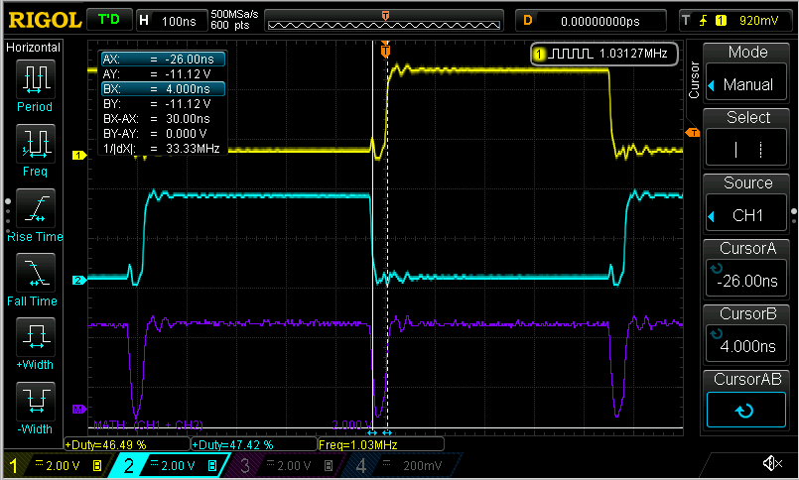Click the sound mute speaker icon
799x480 pixels.
[x=772, y=463]
